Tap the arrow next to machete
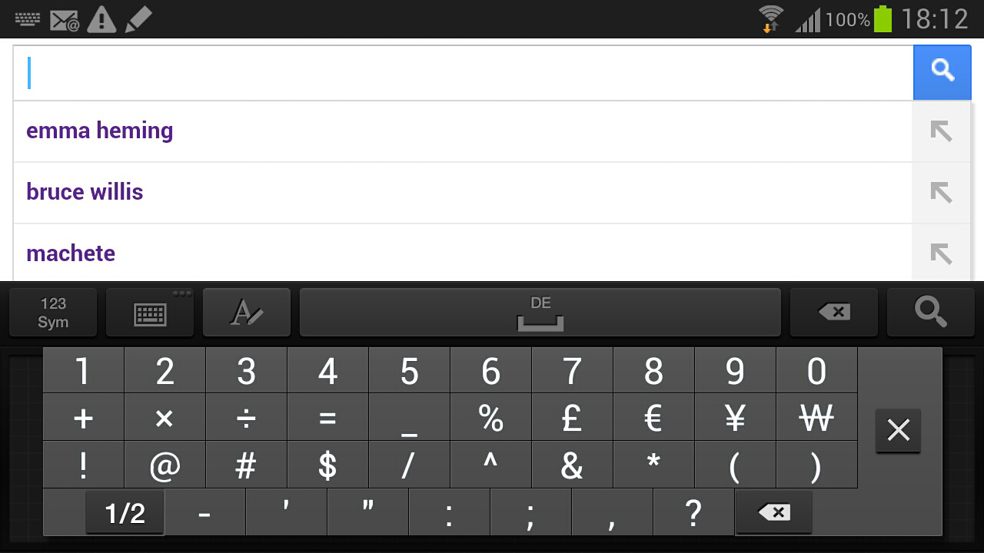Image resolution: width=984 pixels, height=553 pixels. point(941,253)
